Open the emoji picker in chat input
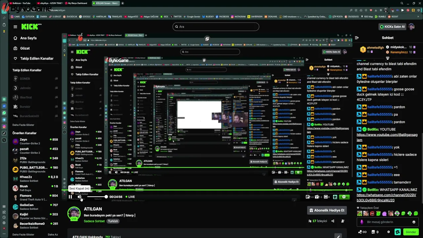The height and width of the screenshot is (238, 423). point(414,222)
